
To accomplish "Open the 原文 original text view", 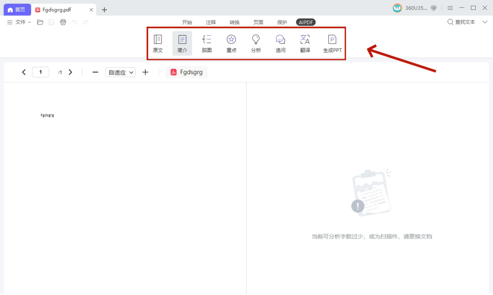I will pyautogui.click(x=158, y=44).
